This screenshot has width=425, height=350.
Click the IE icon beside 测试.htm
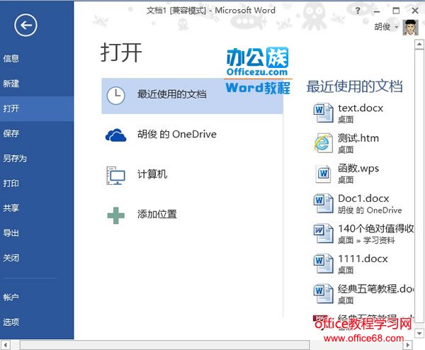click(x=323, y=142)
